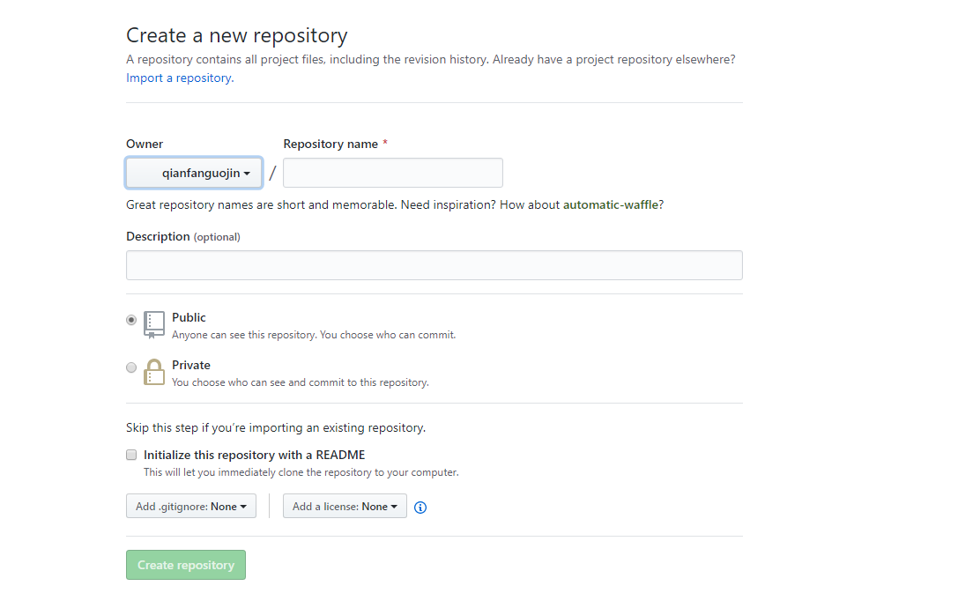This screenshot has width=958, height=608.
Task: Select the Public visibility radio button
Action: click(131, 320)
